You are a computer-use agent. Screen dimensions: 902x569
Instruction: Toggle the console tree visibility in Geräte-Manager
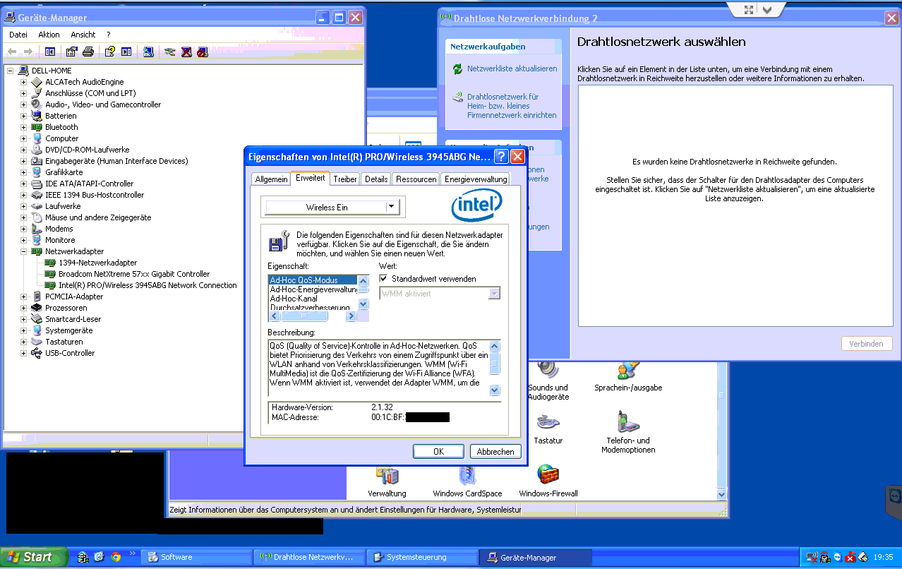tap(49, 52)
